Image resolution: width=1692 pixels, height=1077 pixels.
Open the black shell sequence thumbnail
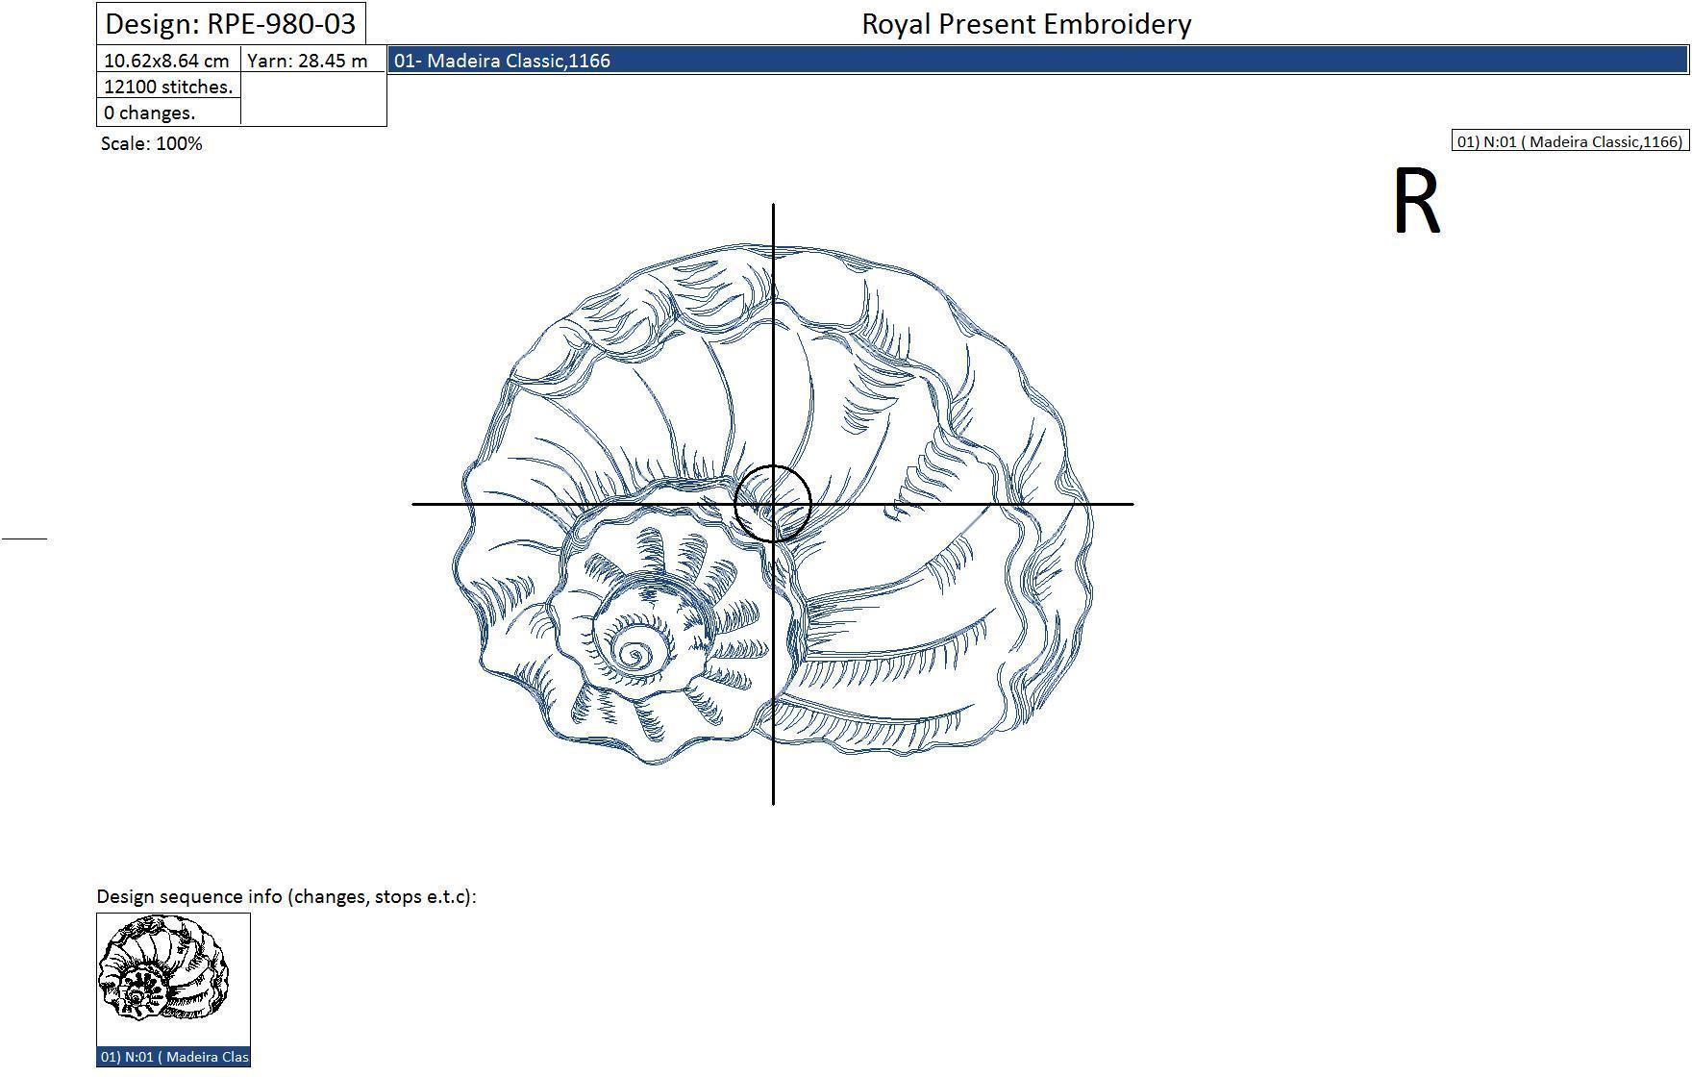(173, 980)
